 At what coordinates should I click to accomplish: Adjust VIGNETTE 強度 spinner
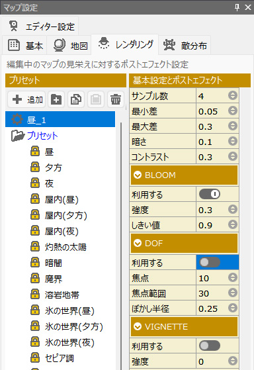233,361
